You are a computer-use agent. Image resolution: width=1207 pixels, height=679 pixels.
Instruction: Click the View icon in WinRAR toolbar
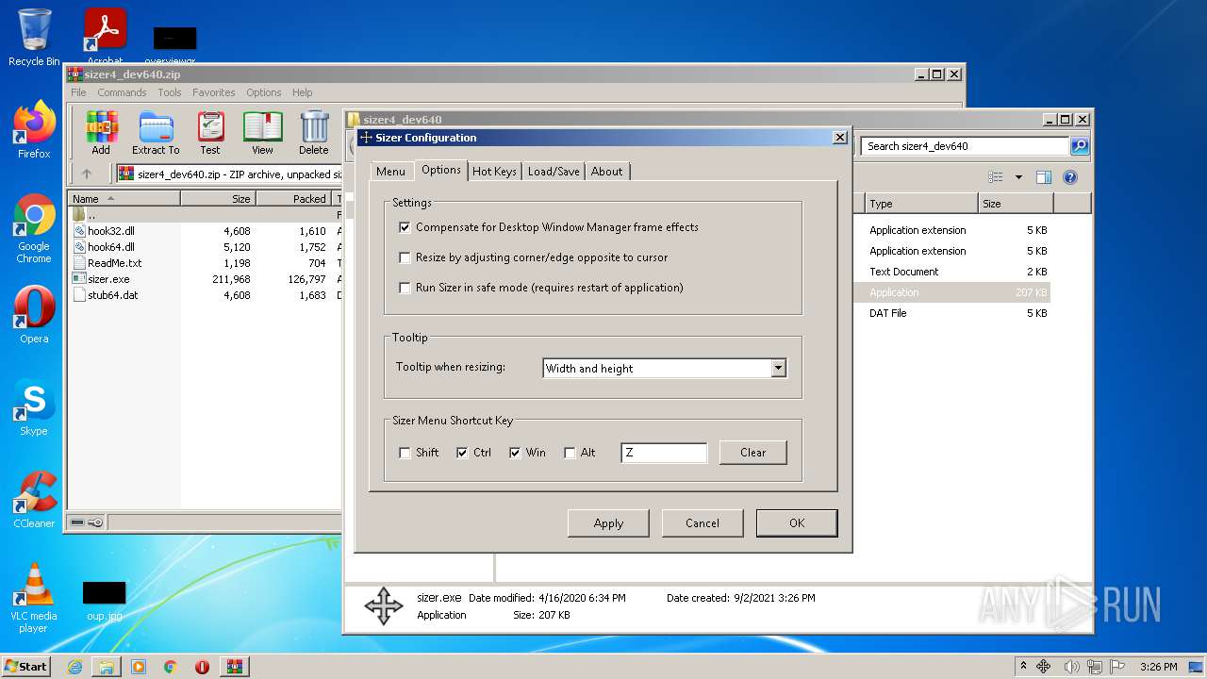pyautogui.click(x=262, y=132)
